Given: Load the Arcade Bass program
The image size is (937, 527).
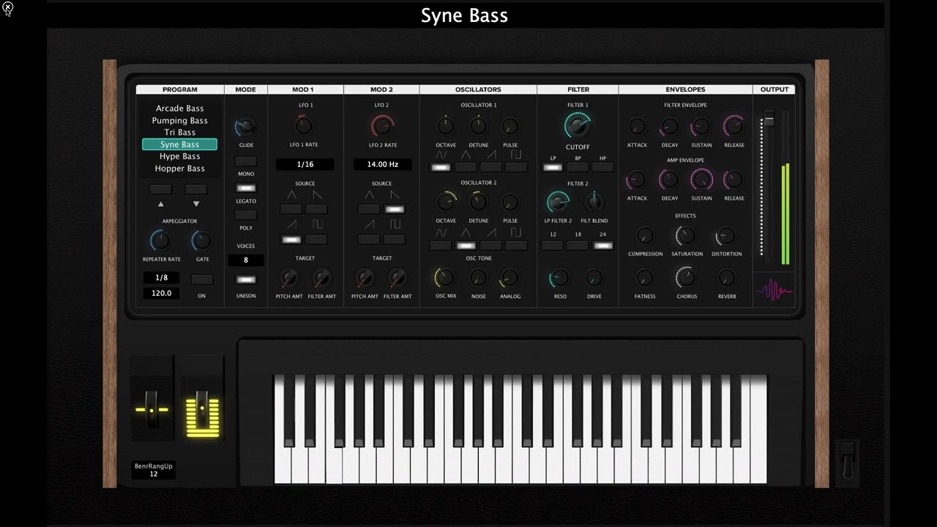Looking at the screenshot, I should click(180, 108).
